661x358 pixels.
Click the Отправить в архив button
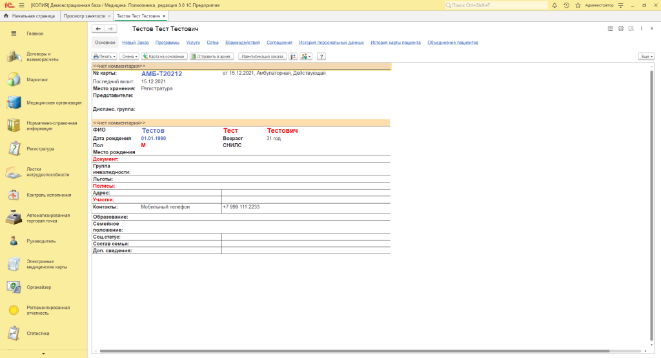(x=212, y=57)
